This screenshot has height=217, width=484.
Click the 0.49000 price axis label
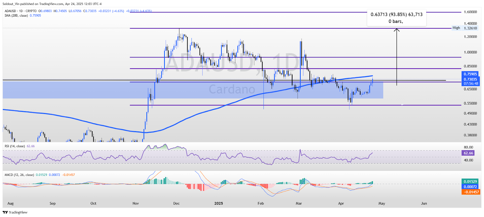point(470,113)
